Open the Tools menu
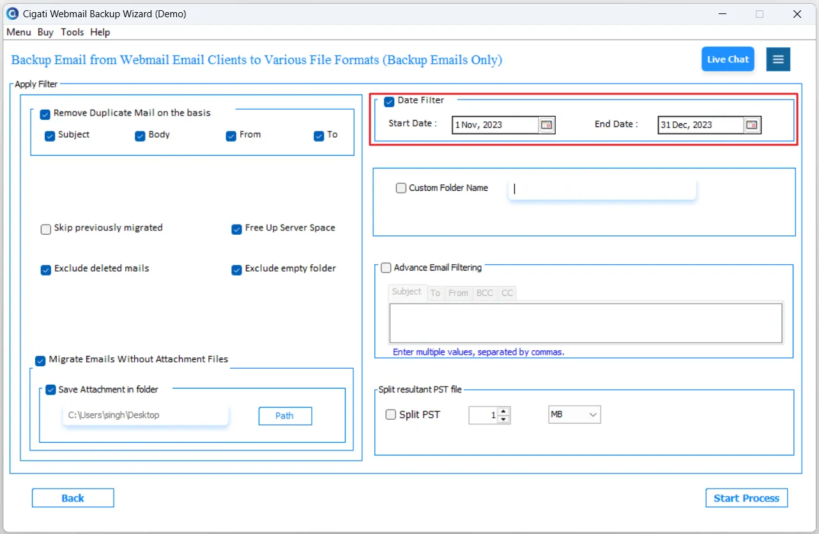The image size is (819, 534). 72,32
